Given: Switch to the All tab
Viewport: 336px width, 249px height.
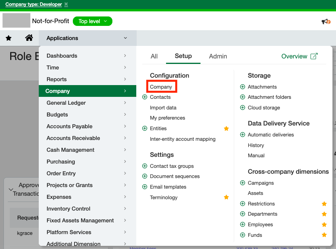Looking at the screenshot, I should click(154, 56).
